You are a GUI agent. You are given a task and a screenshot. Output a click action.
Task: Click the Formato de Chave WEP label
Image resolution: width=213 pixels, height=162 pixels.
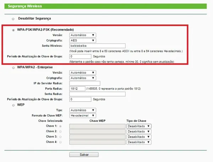point(47,116)
